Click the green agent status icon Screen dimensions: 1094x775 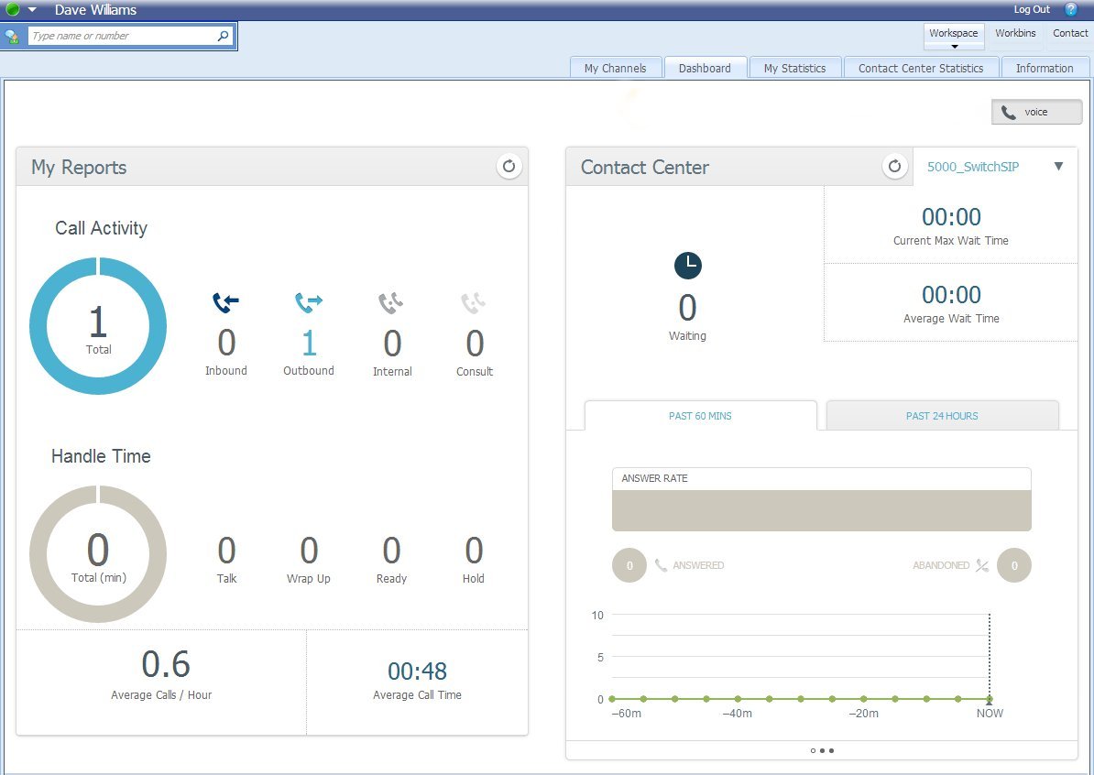13,10
